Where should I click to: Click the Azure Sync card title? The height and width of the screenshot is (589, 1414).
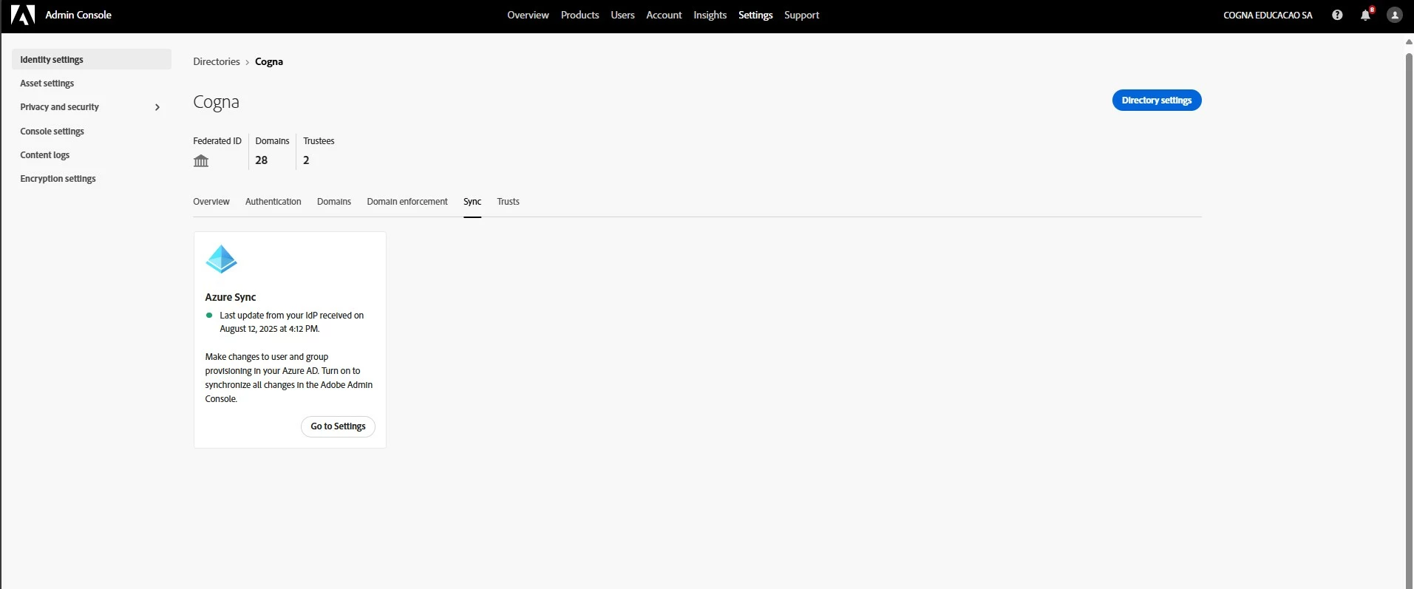click(x=231, y=297)
